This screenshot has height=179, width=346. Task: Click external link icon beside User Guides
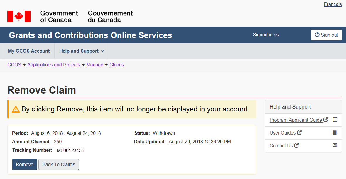point(299,132)
